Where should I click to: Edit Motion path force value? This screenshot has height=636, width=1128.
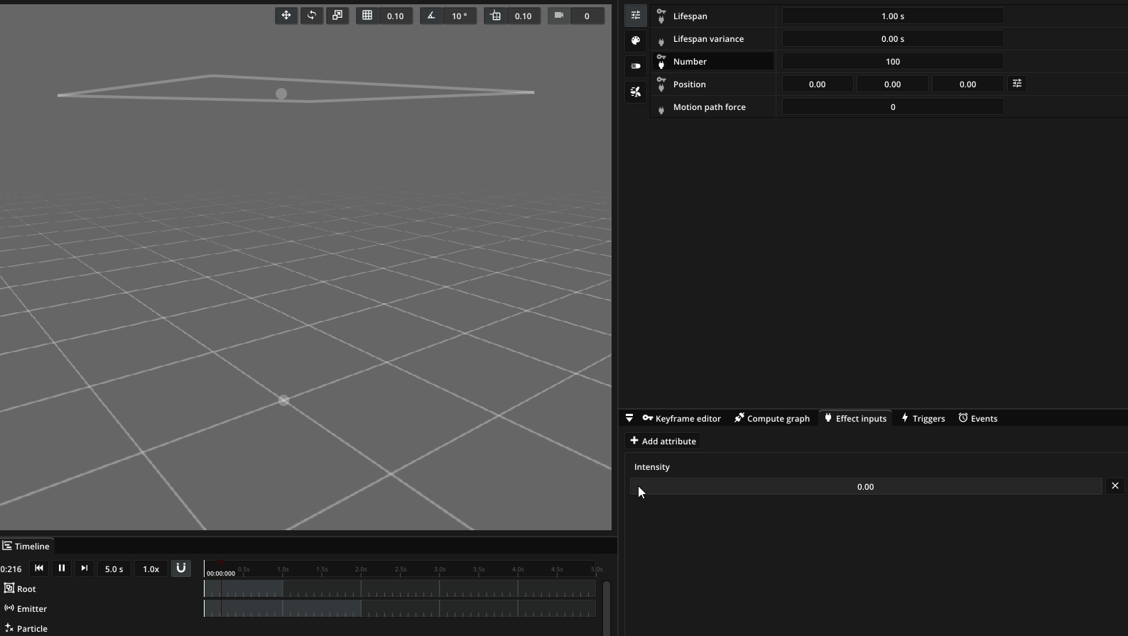coord(893,106)
